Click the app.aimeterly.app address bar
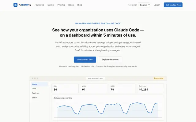This screenshot has height=122, width=196. point(96,78)
